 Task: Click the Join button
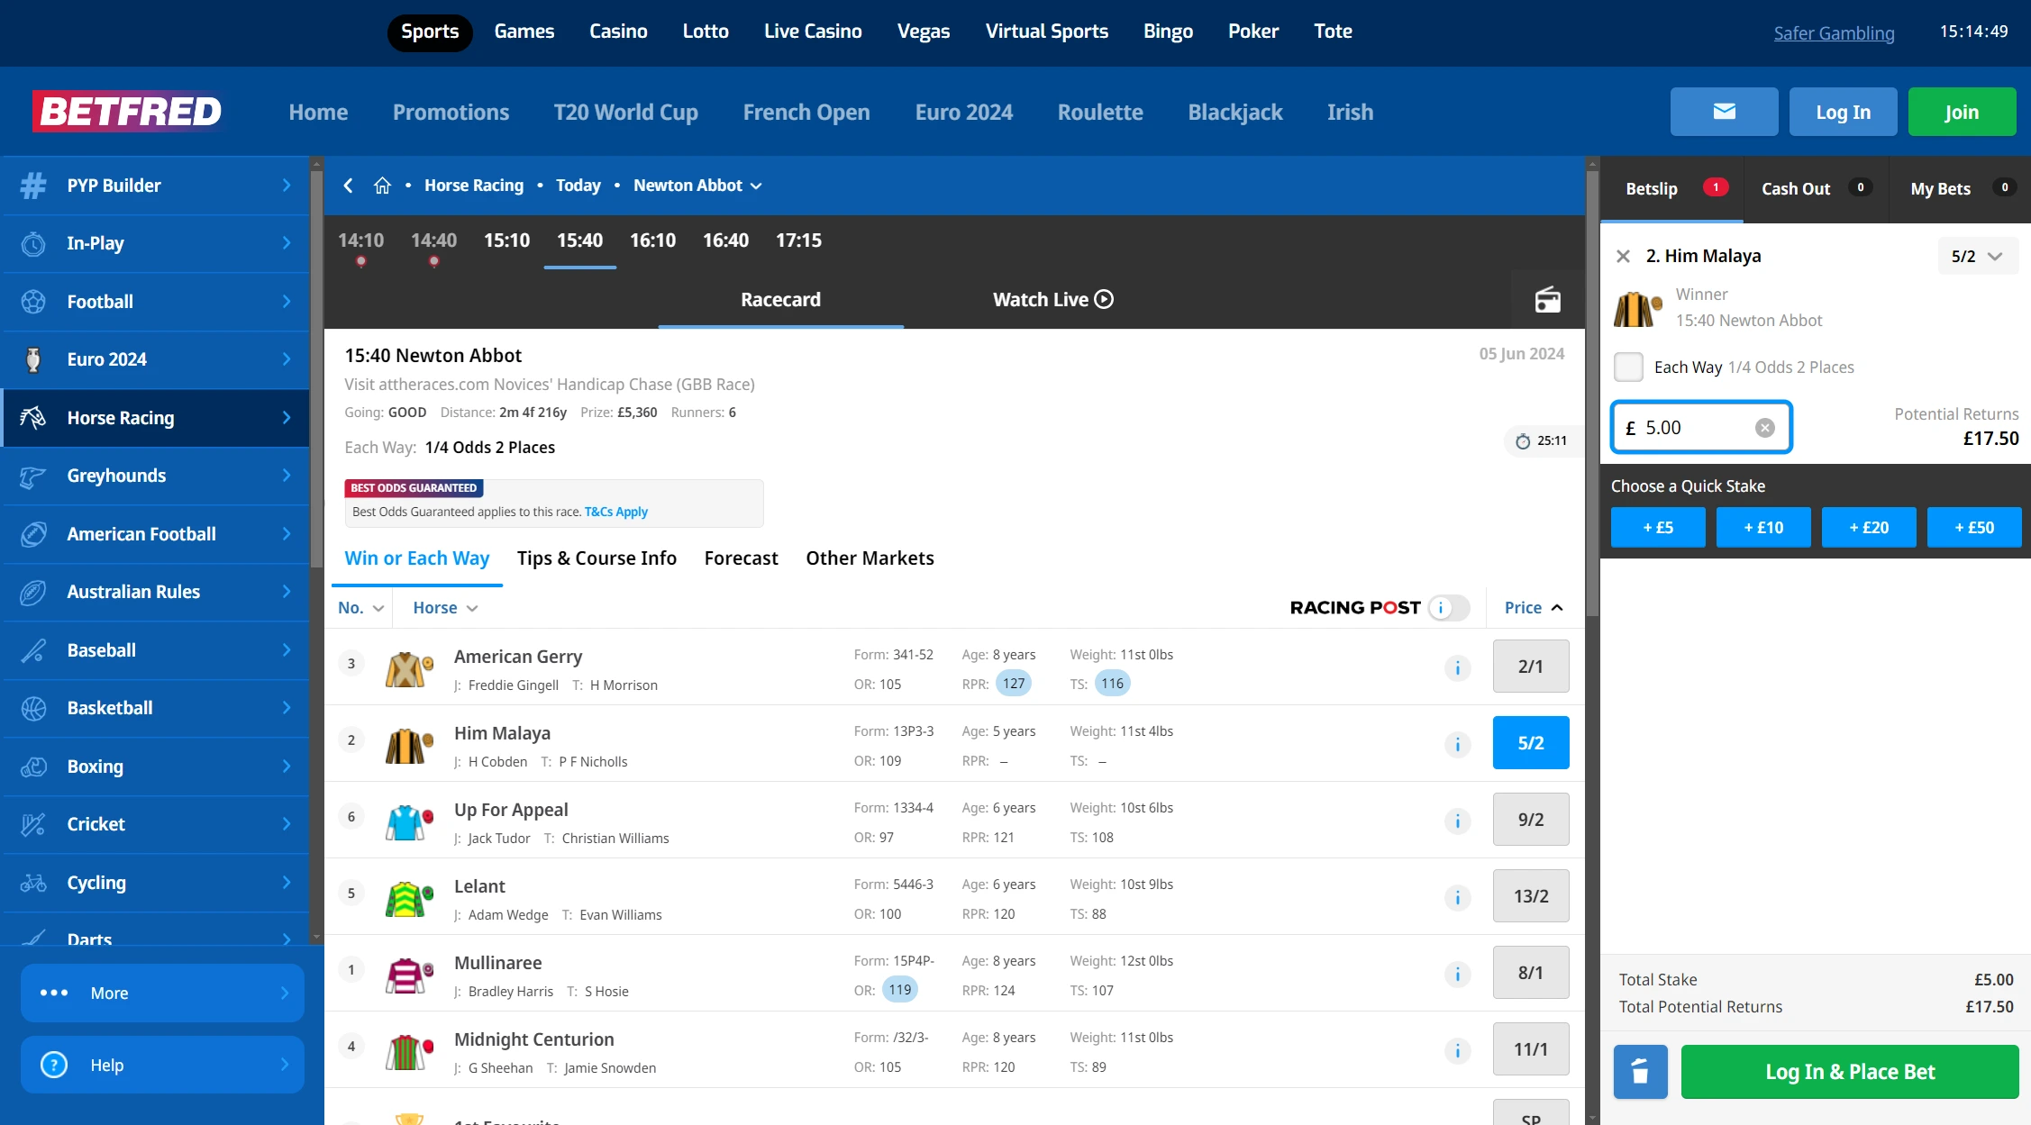point(1962,112)
